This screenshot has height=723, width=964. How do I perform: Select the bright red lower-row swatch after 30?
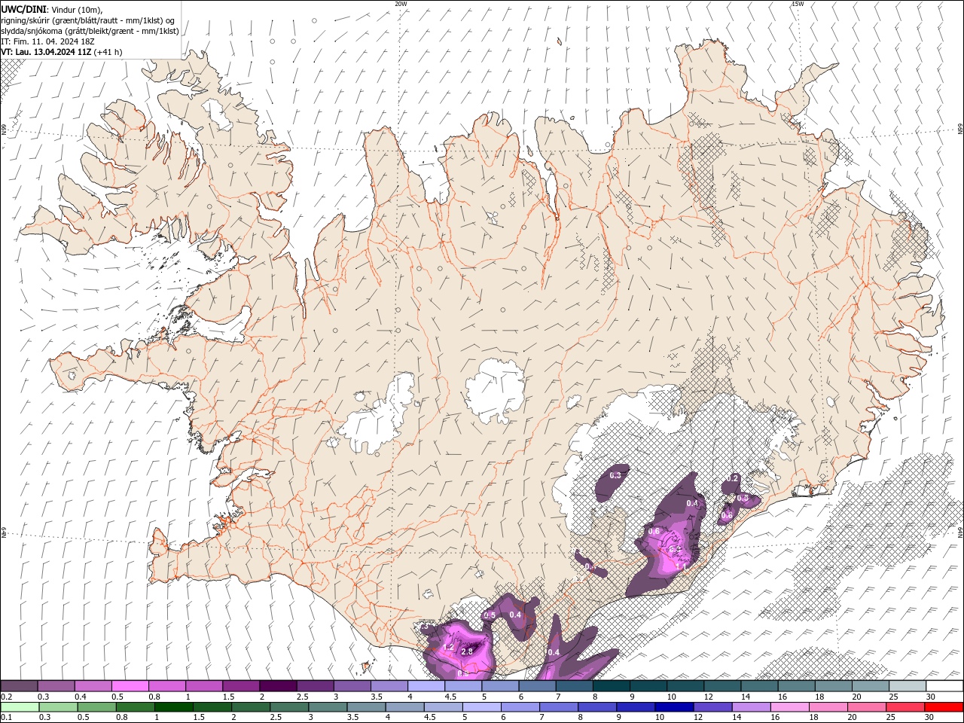click(x=944, y=707)
